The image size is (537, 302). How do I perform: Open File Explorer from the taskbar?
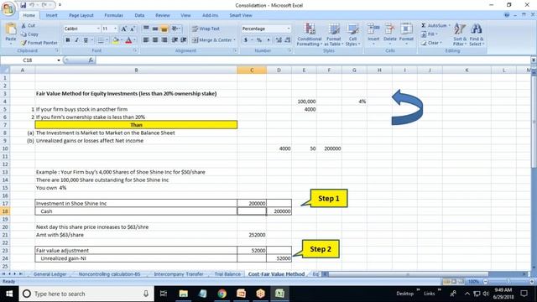coord(184,294)
